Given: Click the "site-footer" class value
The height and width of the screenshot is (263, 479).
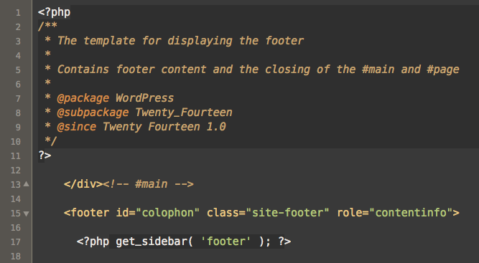Looking at the screenshot, I should pyautogui.click(x=287, y=213).
